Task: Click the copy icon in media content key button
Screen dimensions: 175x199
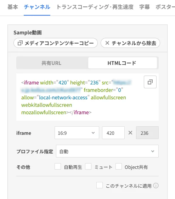Action: pos(20,43)
